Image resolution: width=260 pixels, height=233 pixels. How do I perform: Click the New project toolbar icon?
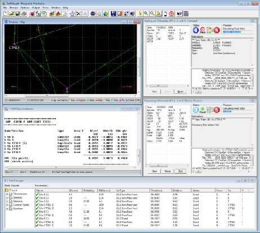pos(5,14)
